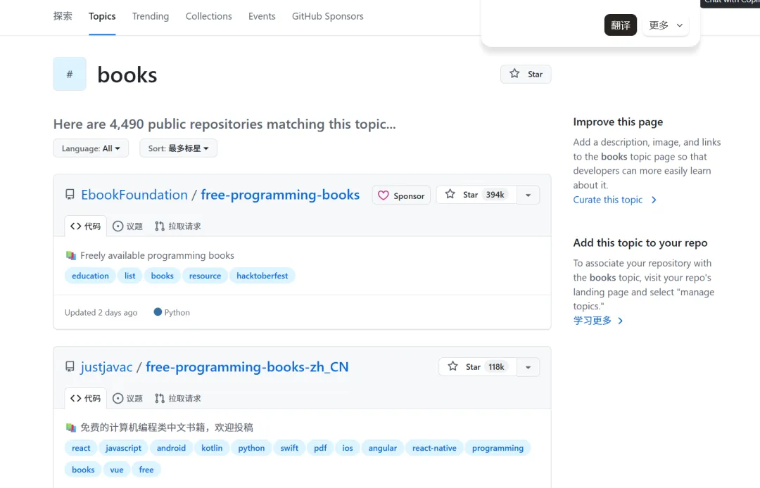Screen dimensions: 760x488
Task: Click the hash topic icon next to books
Action: coord(70,74)
